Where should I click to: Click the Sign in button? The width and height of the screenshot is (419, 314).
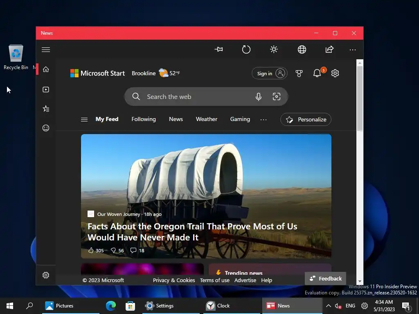[x=270, y=73]
